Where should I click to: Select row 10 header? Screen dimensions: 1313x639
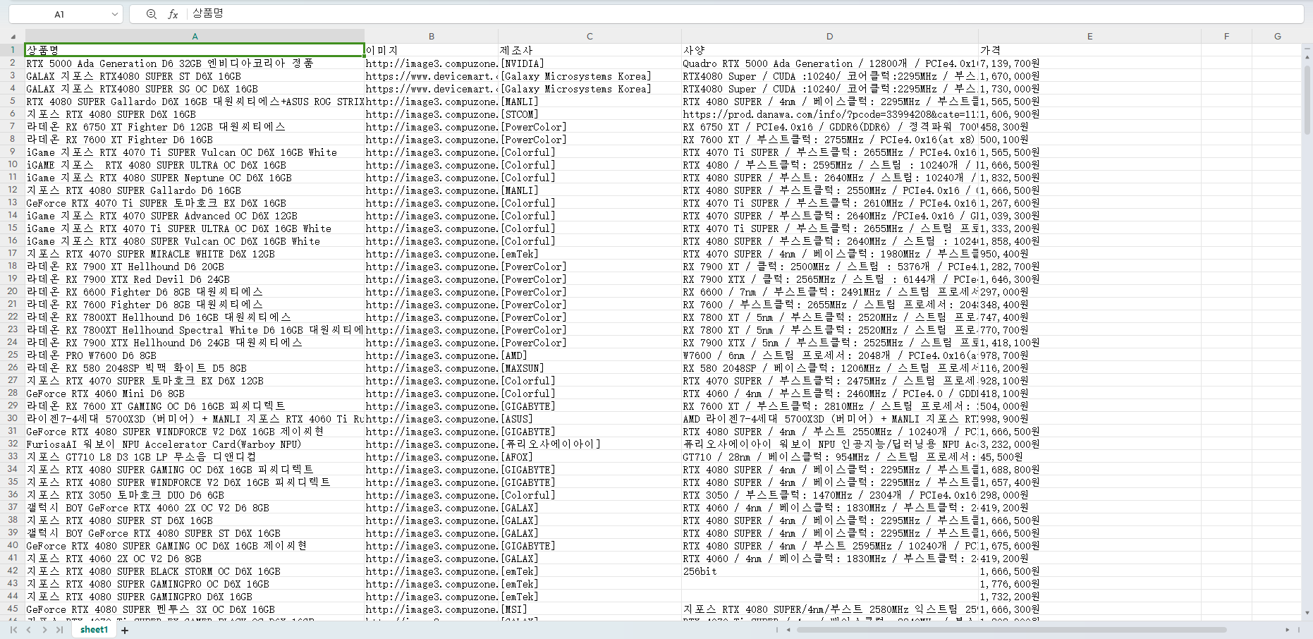13,164
